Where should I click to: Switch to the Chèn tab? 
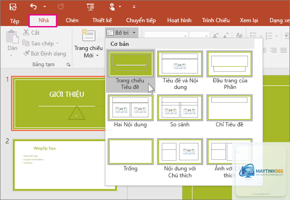tap(72, 20)
